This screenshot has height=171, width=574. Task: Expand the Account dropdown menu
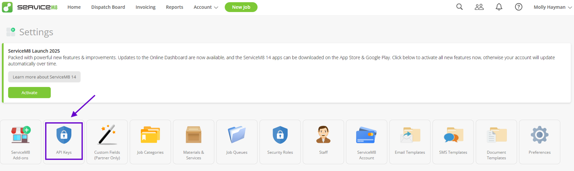point(206,7)
